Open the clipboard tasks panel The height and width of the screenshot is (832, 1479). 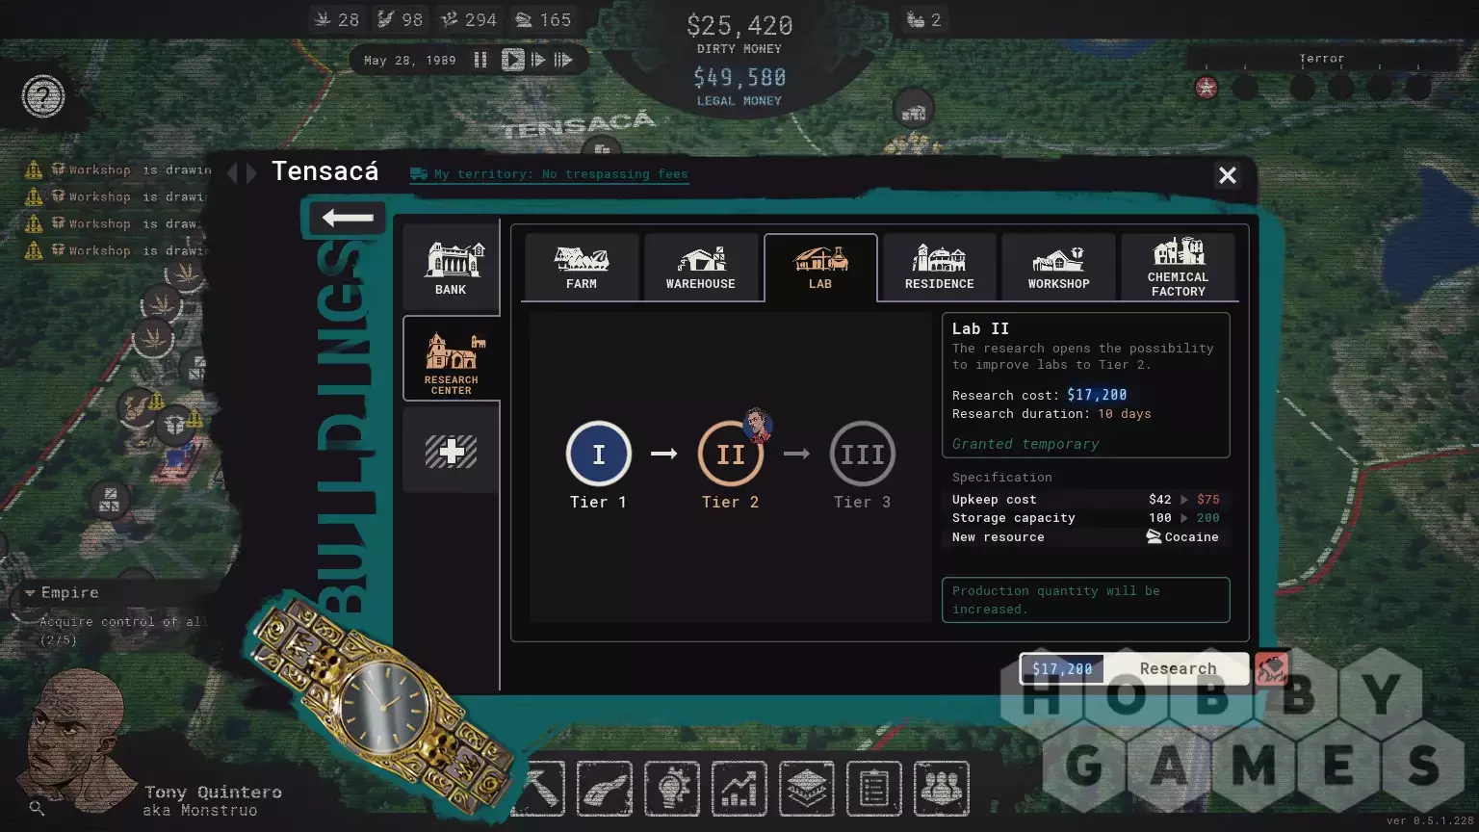click(873, 789)
